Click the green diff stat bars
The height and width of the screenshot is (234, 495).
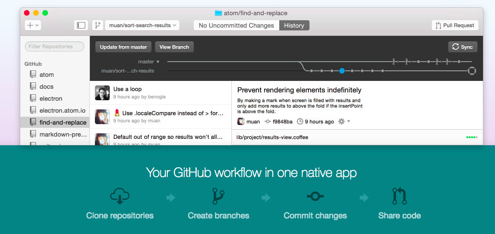coord(471,137)
